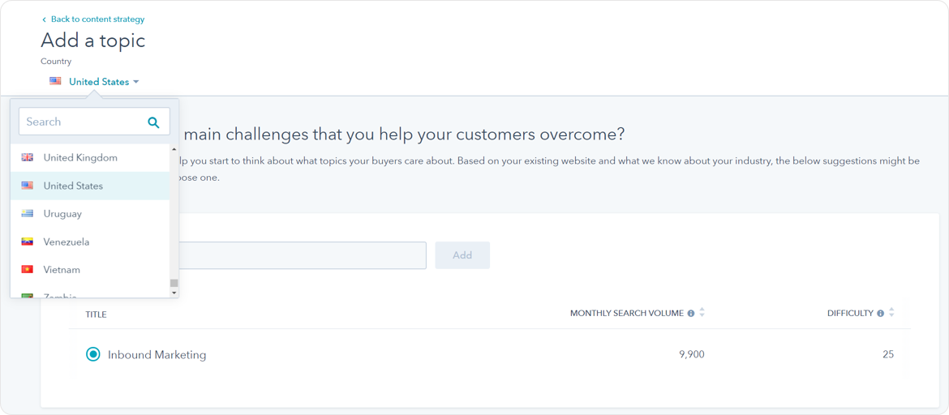This screenshot has height=415, width=949.
Task: Click the back chevron icon at top left
Action: tap(44, 19)
